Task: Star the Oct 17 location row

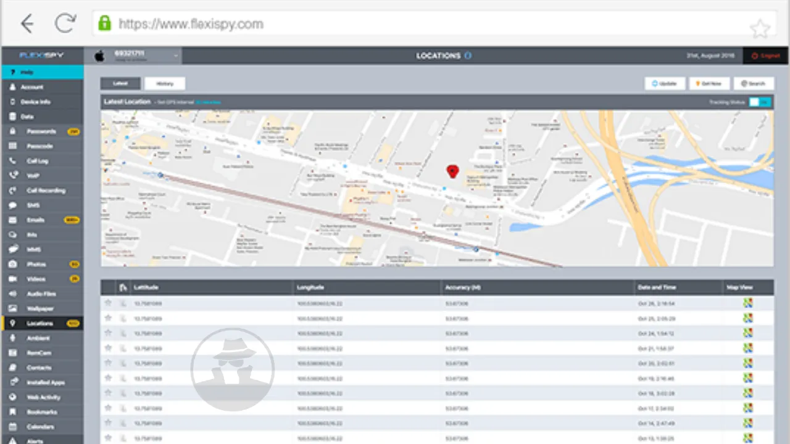Action: (108, 408)
